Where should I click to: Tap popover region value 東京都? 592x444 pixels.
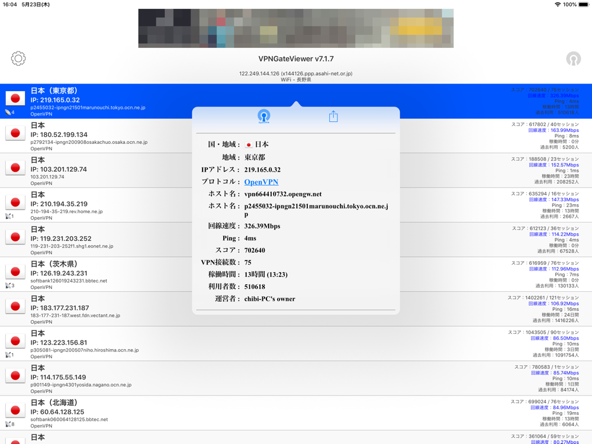[255, 157]
